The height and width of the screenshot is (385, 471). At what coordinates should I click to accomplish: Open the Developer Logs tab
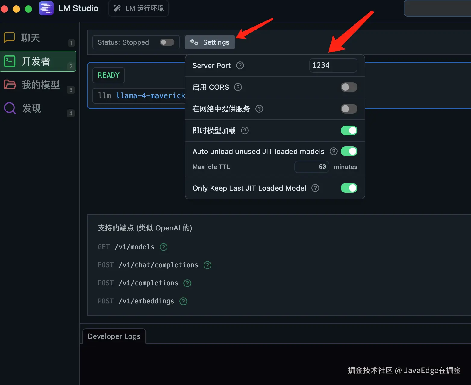coord(114,336)
